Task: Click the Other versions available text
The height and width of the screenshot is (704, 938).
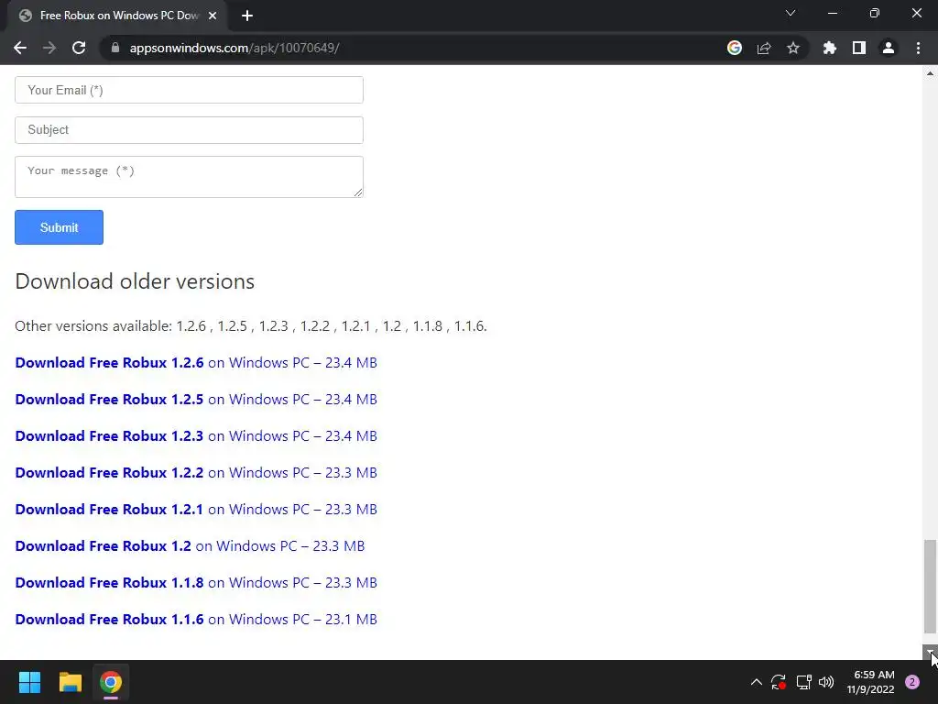Action: pos(251,326)
